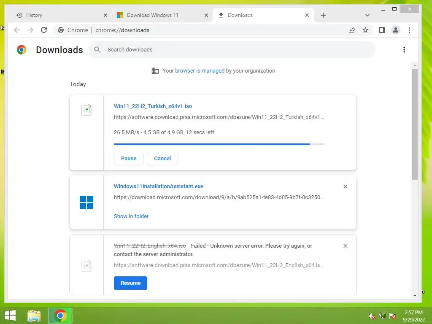Remove Windows11InstallationAssistant.exe from list
The image size is (432, 324).
coord(346,186)
